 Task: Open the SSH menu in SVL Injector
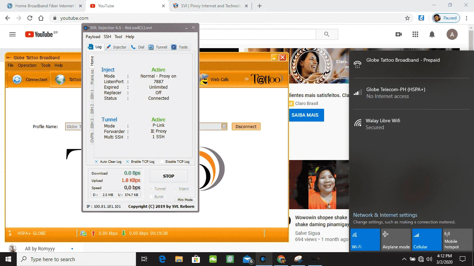click(x=107, y=37)
